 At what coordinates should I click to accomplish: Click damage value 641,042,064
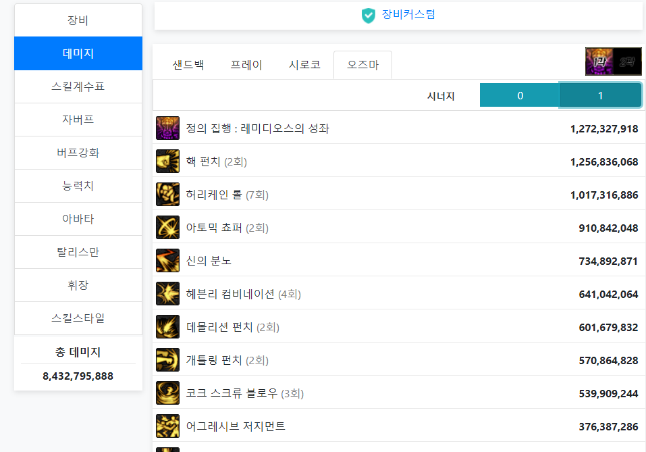(x=608, y=295)
